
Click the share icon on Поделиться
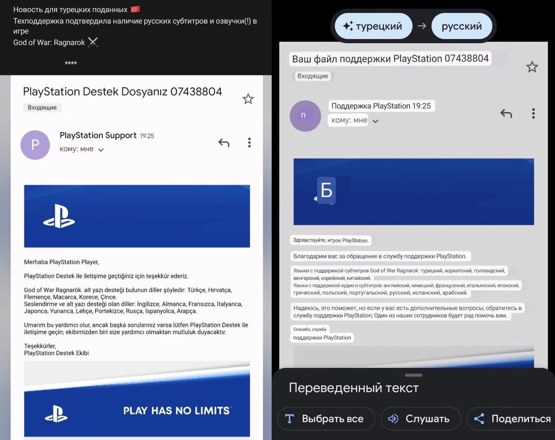[479, 419]
